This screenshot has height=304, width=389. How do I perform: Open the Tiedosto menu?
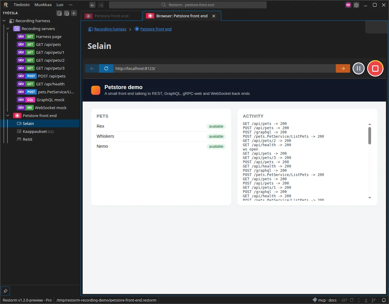[x=22, y=5]
